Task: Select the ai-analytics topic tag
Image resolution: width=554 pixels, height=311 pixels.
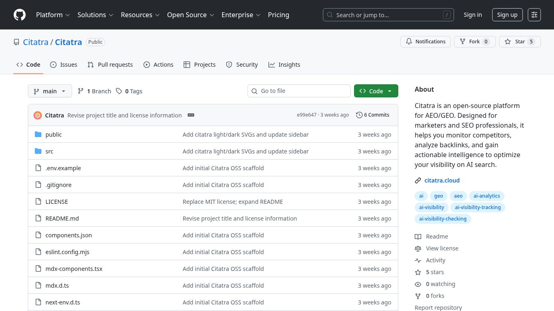Action: (x=486, y=196)
